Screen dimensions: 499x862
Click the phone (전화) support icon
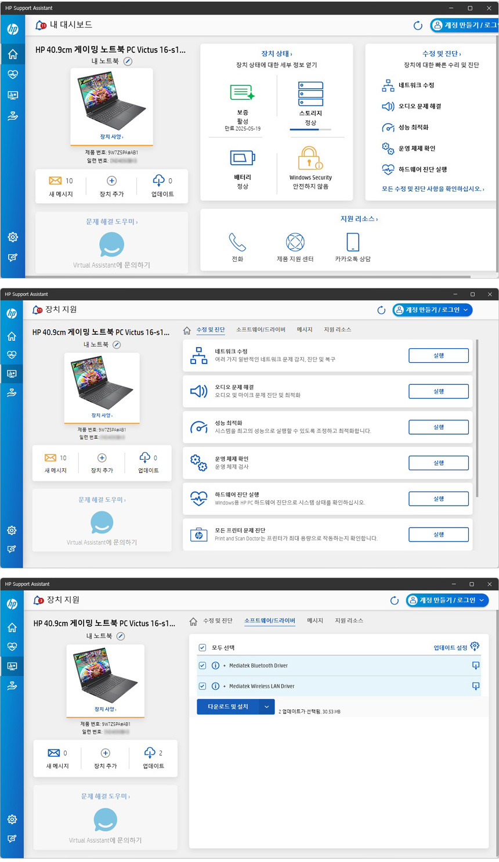click(x=237, y=242)
